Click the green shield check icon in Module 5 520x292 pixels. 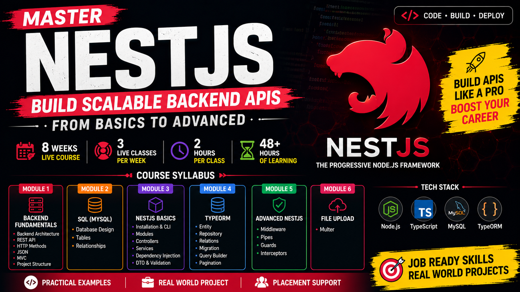click(x=279, y=205)
